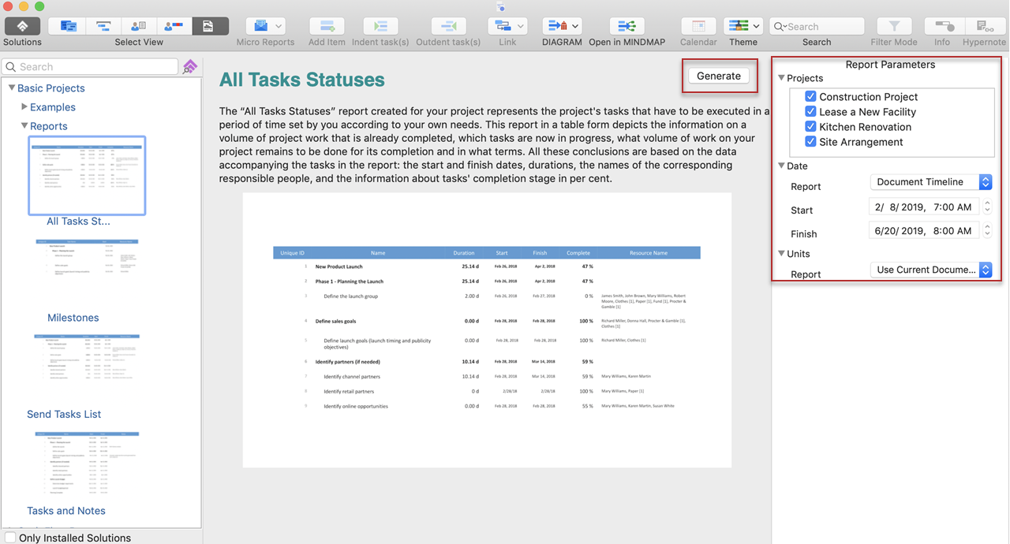1010x544 pixels.
Task: Click the Generate button
Action: point(719,76)
